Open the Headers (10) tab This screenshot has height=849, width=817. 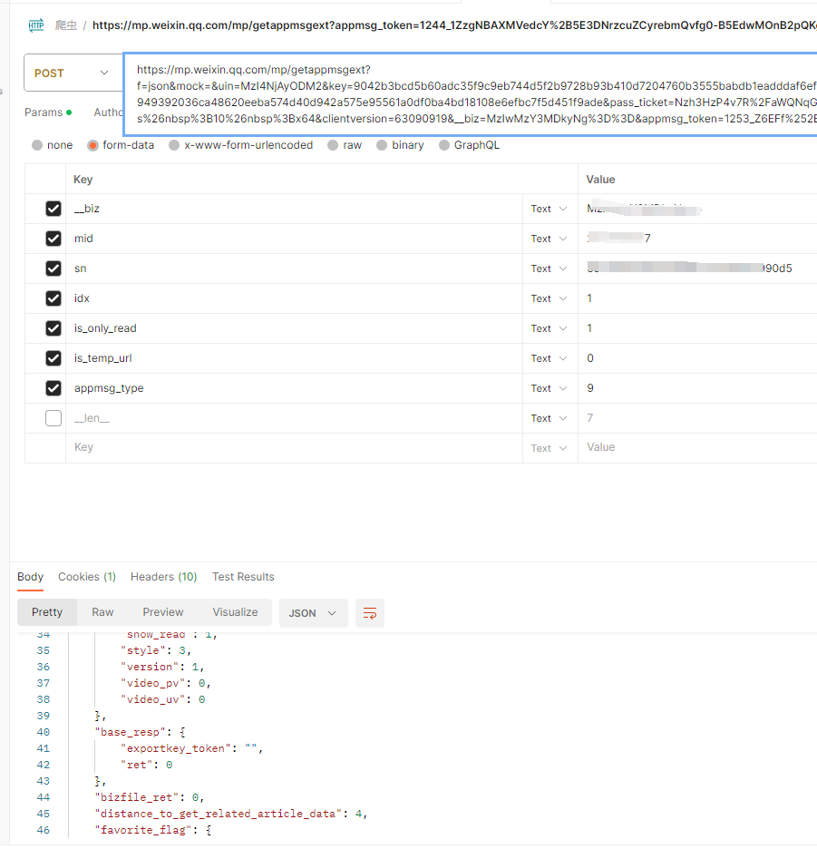[163, 577]
